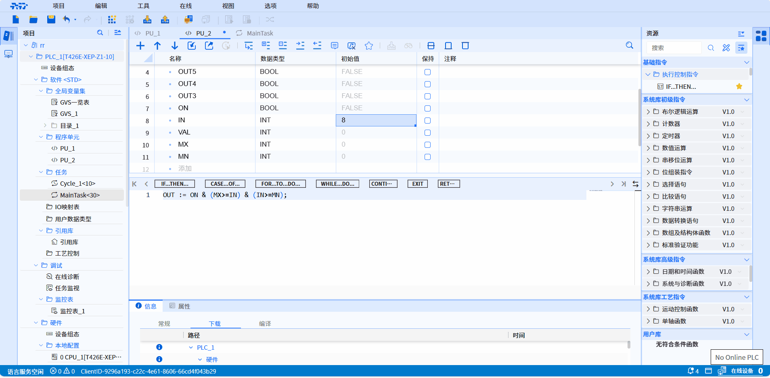Insert the IF...THEN... code snippet

tap(175, 184)
